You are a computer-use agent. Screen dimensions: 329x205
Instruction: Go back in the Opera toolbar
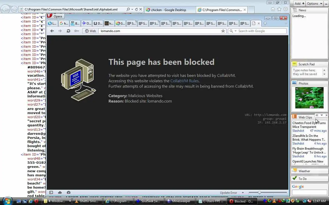coord(52,31)
